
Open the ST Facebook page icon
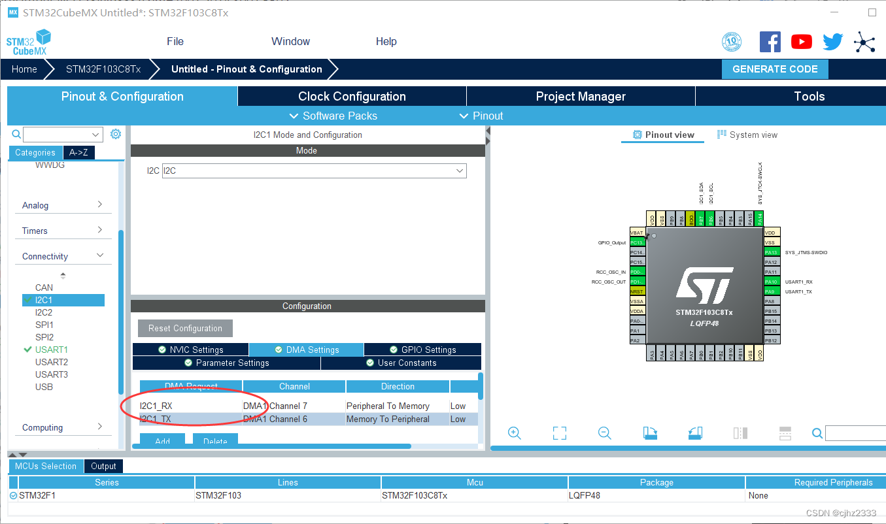770,42
